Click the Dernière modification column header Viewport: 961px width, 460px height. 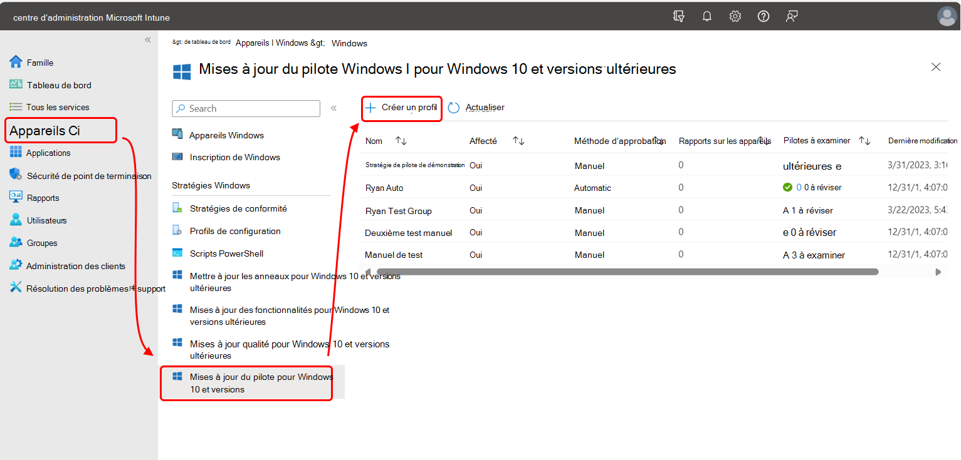[x=923, y=141]
